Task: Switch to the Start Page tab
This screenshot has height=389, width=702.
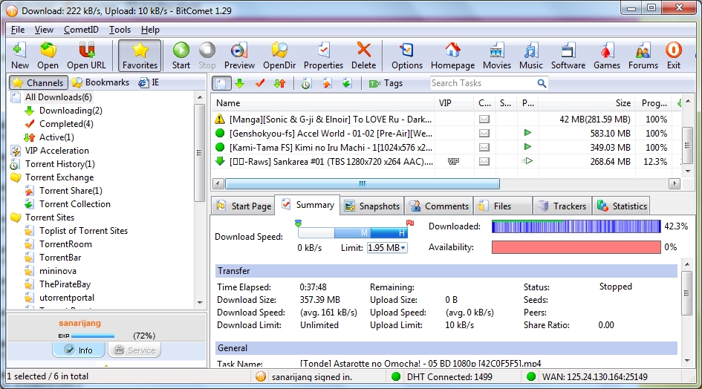Action: coord(244,206)
